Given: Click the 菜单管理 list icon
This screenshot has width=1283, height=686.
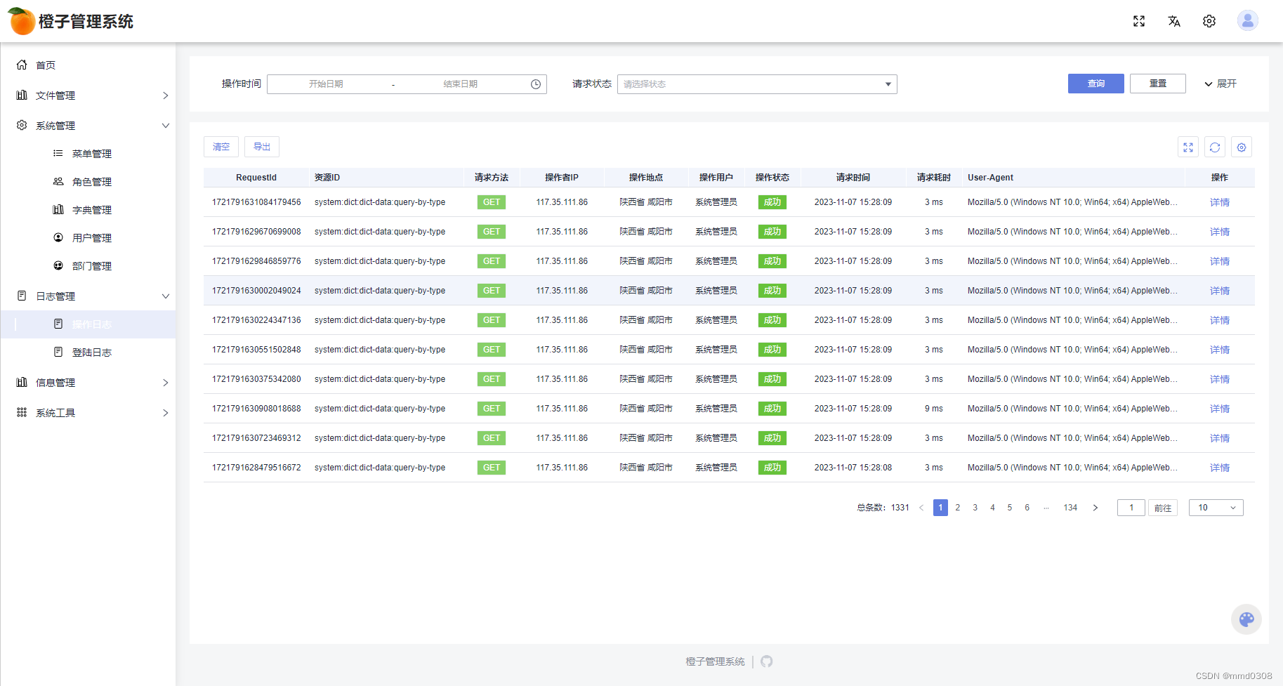Looking at the screenshot, I should pos(58,153).
